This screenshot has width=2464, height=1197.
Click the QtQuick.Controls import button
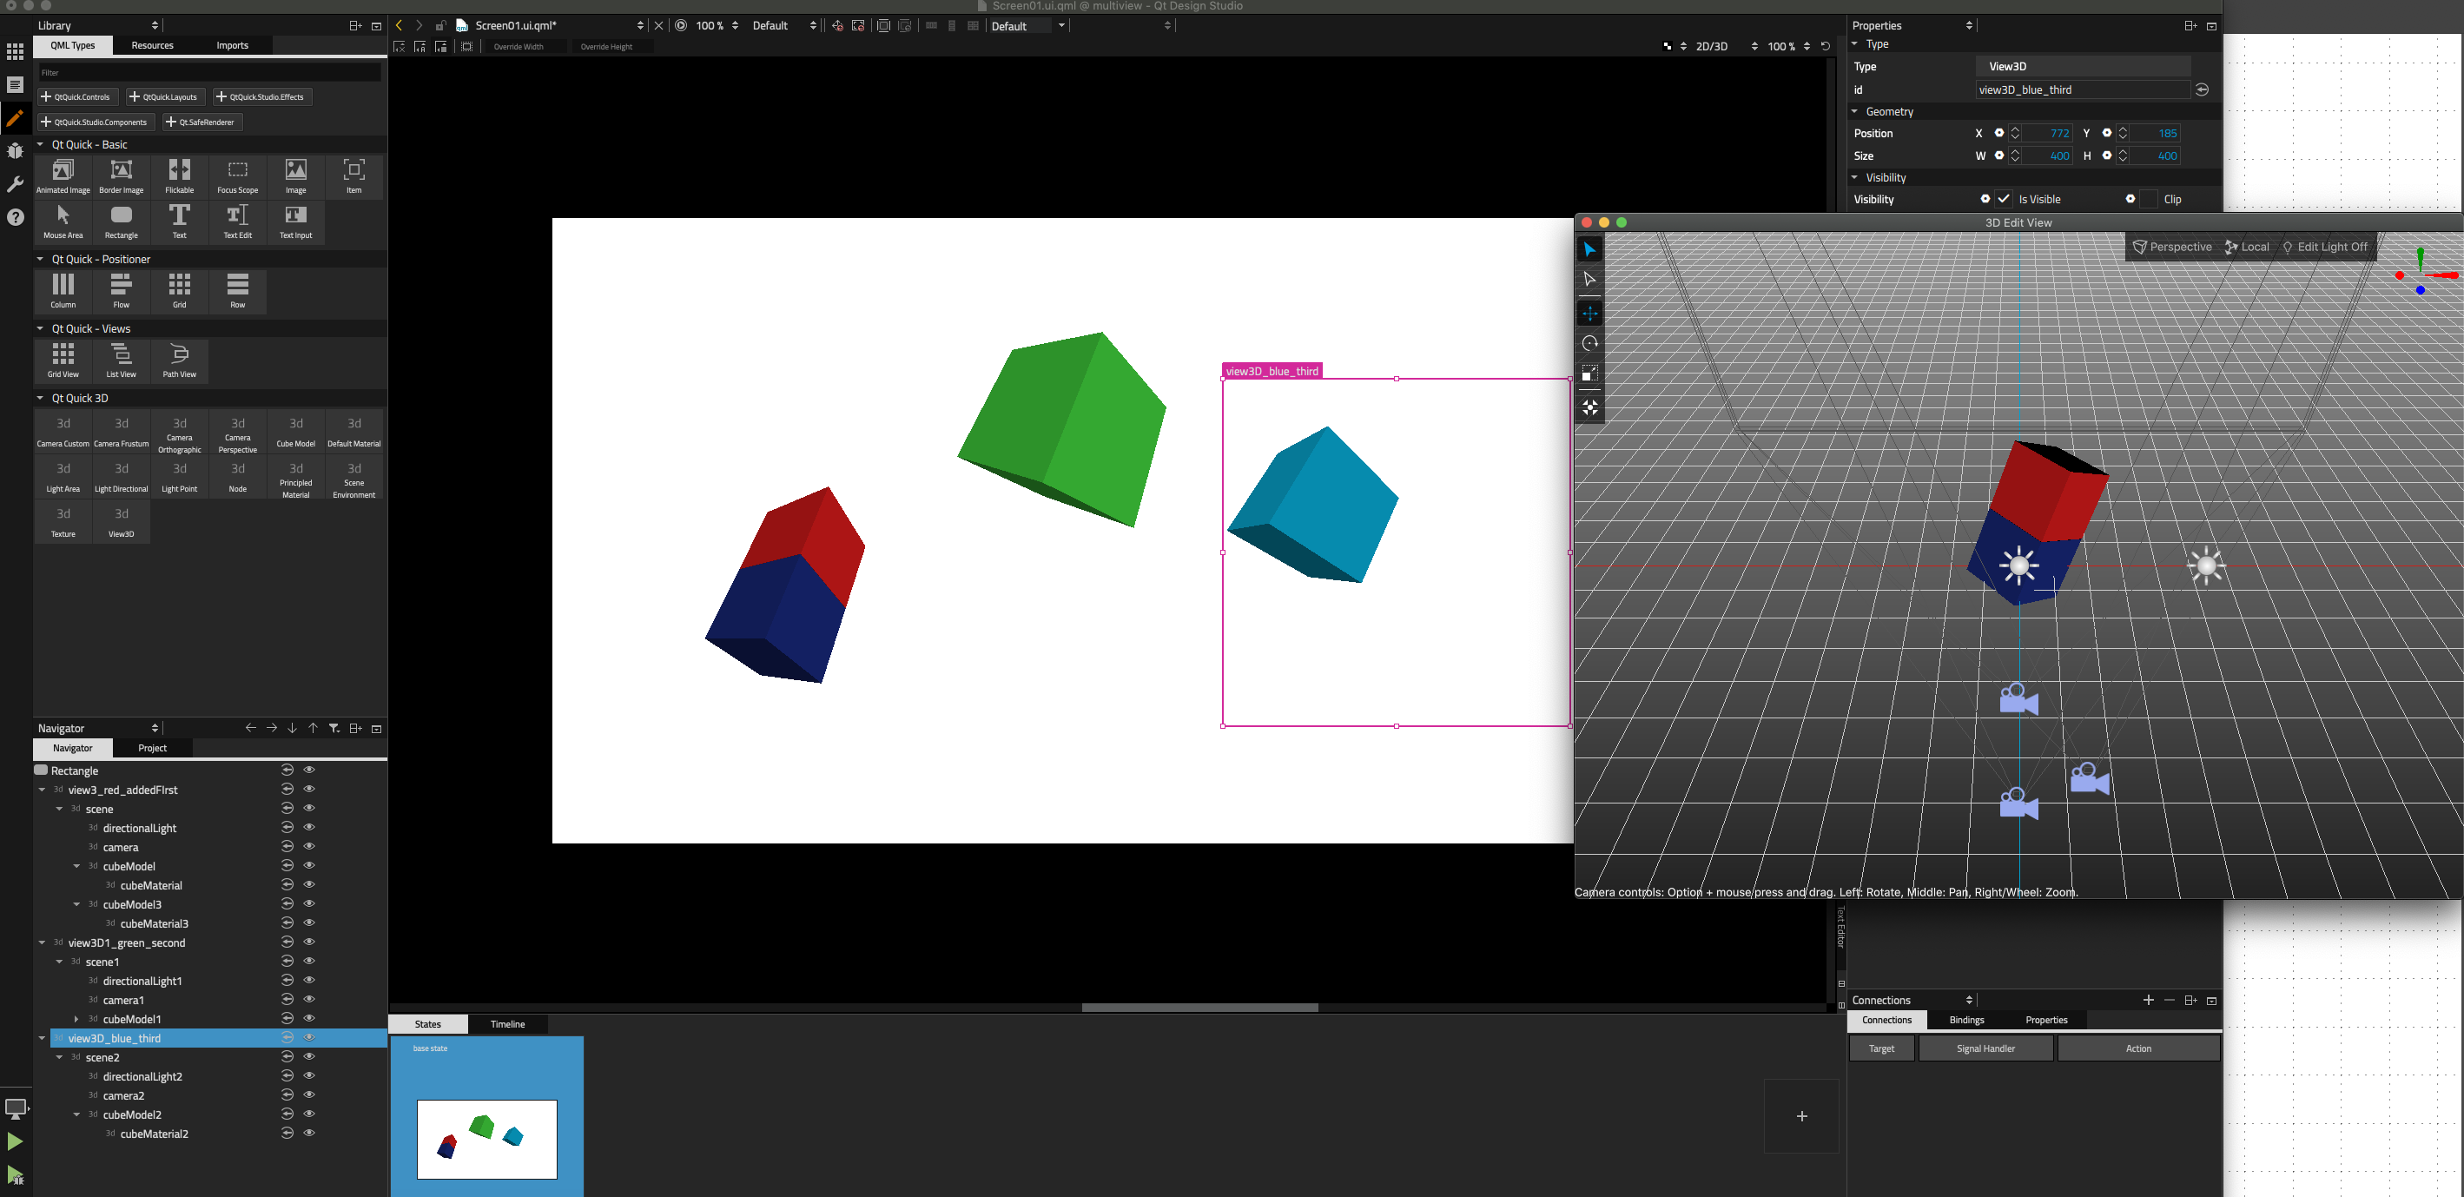[76, 96]
